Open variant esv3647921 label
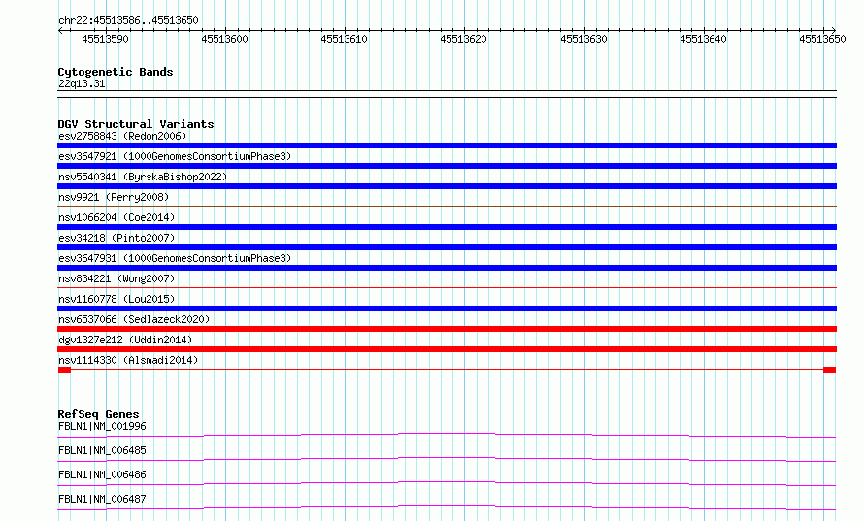Image resolution: width=864 pixels, height=521 pixels. [x=175, y=156]
